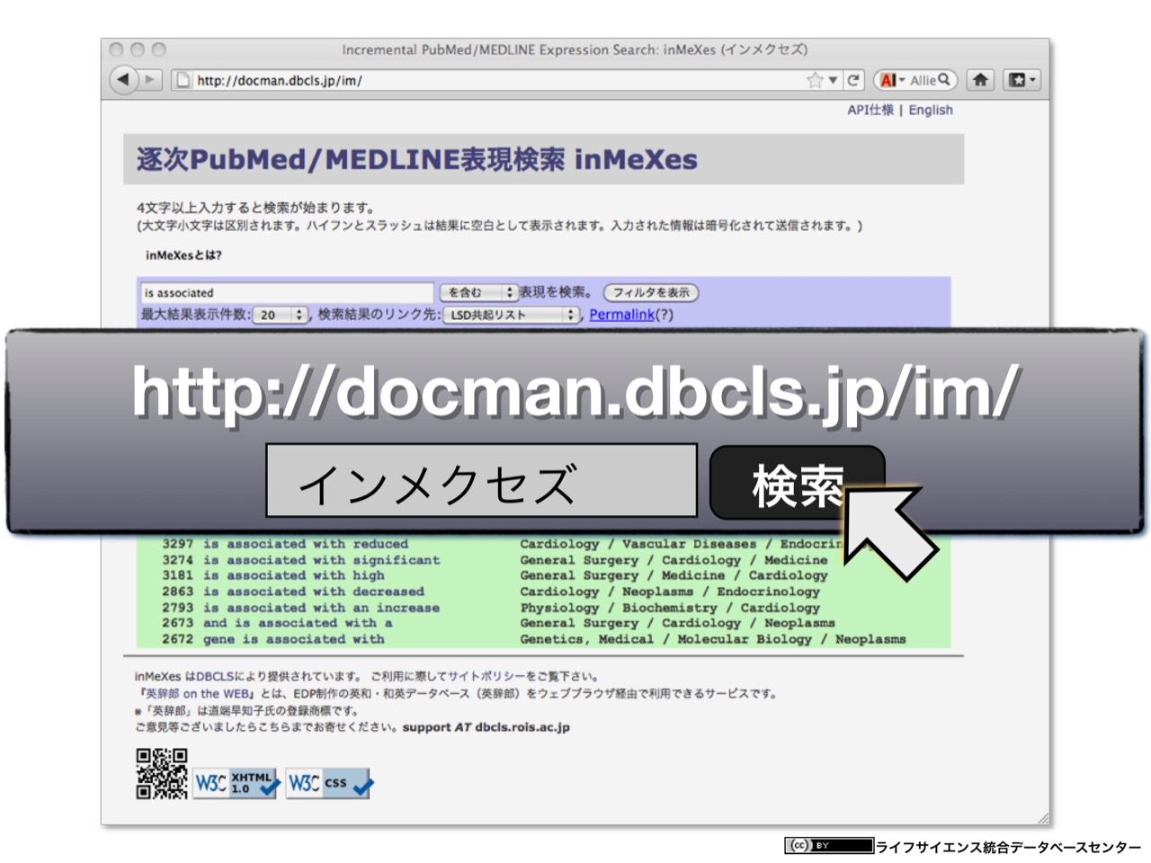Screen dimensions: 1151x863
Task: Click 'Cardiology / Neoplasms / Endocrinology' text
Action: (670, 592)
